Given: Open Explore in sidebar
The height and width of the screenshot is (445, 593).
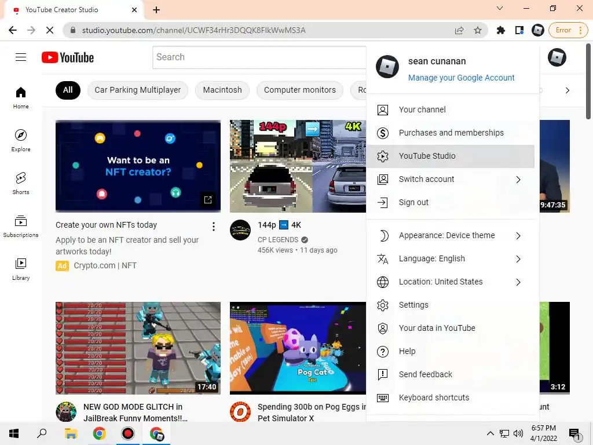Looking at the screenshot, I should (x=21, y=141).
